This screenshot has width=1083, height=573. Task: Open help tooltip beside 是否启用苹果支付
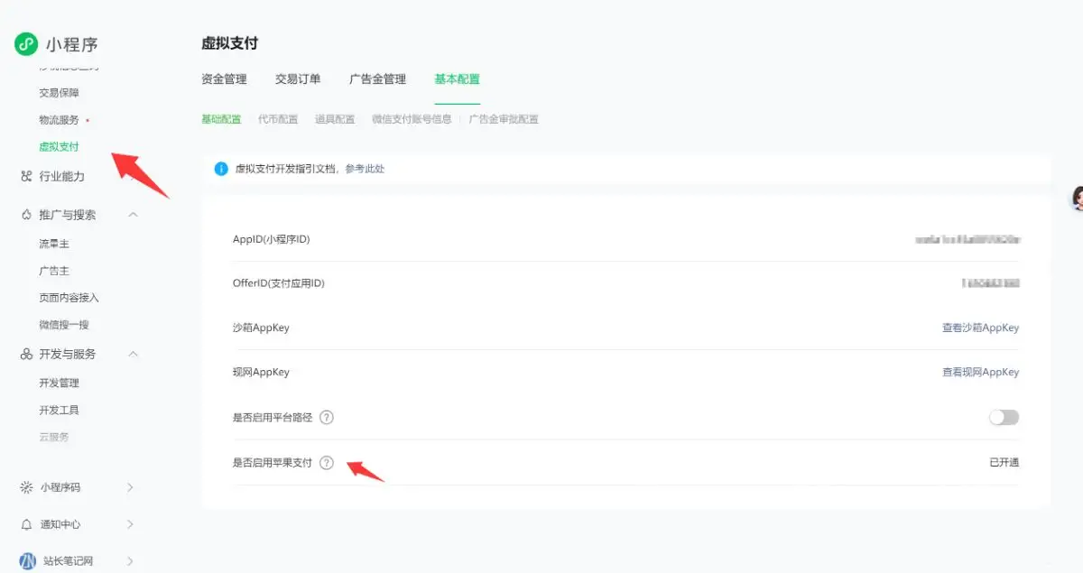click(327, 462)
